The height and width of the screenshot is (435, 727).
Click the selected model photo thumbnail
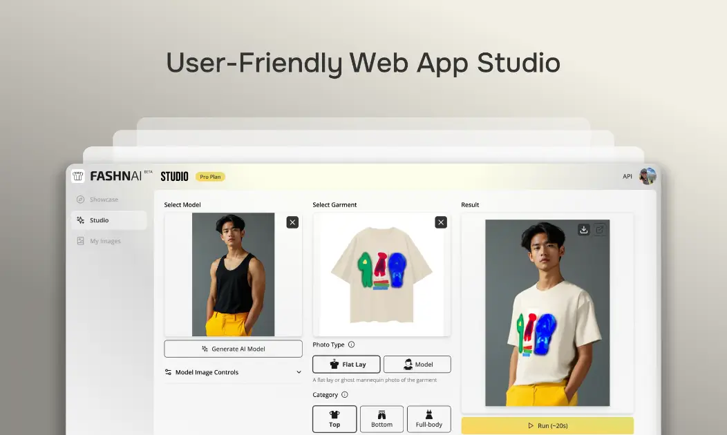pos(233,274)
